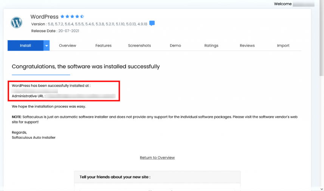
Task: Follow the Return to Overview link
Action: coord(157,158)
